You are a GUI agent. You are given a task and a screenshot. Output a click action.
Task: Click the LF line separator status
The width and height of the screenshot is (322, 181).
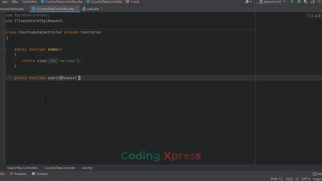coord(297,179)
